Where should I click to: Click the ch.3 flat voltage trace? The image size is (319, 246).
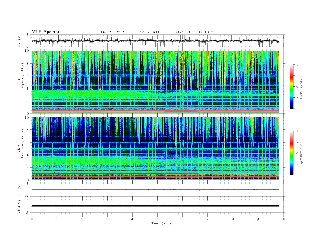click(x=155, y=190)
